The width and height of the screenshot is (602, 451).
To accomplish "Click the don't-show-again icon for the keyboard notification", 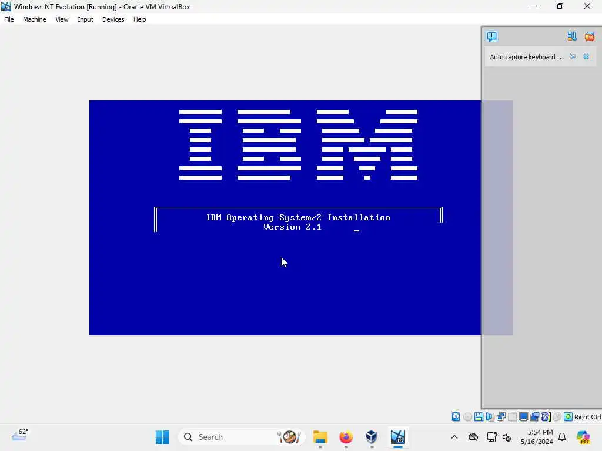I will (573, 56).
